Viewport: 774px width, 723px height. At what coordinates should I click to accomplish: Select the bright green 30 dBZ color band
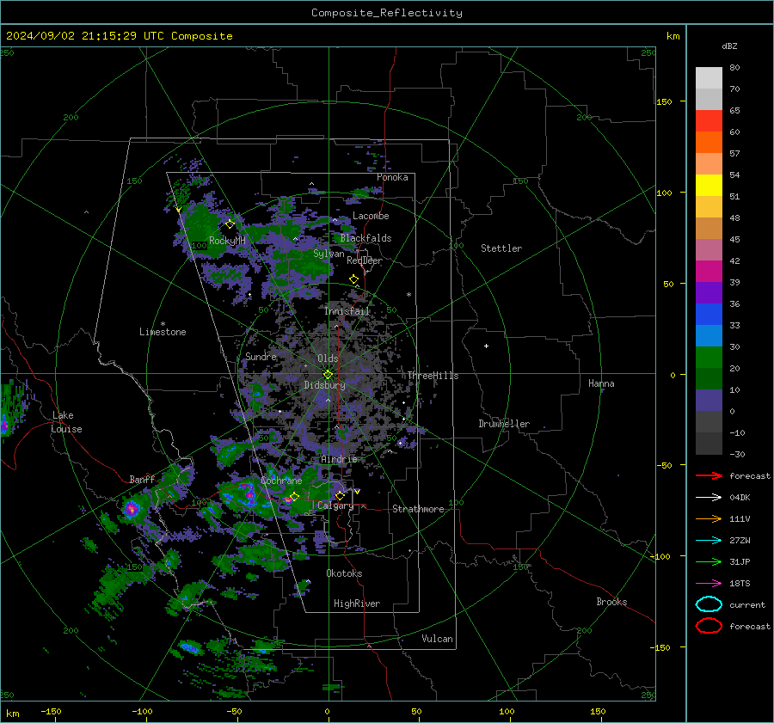tap(709, 357)
